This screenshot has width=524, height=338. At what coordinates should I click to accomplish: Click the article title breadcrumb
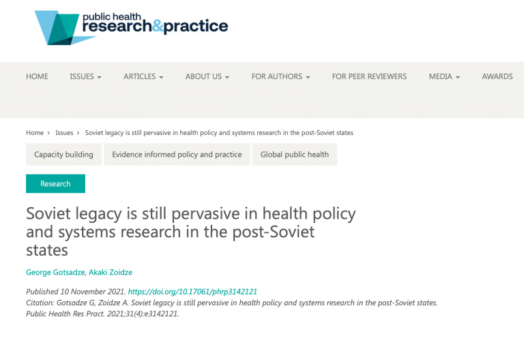point(219,133)
